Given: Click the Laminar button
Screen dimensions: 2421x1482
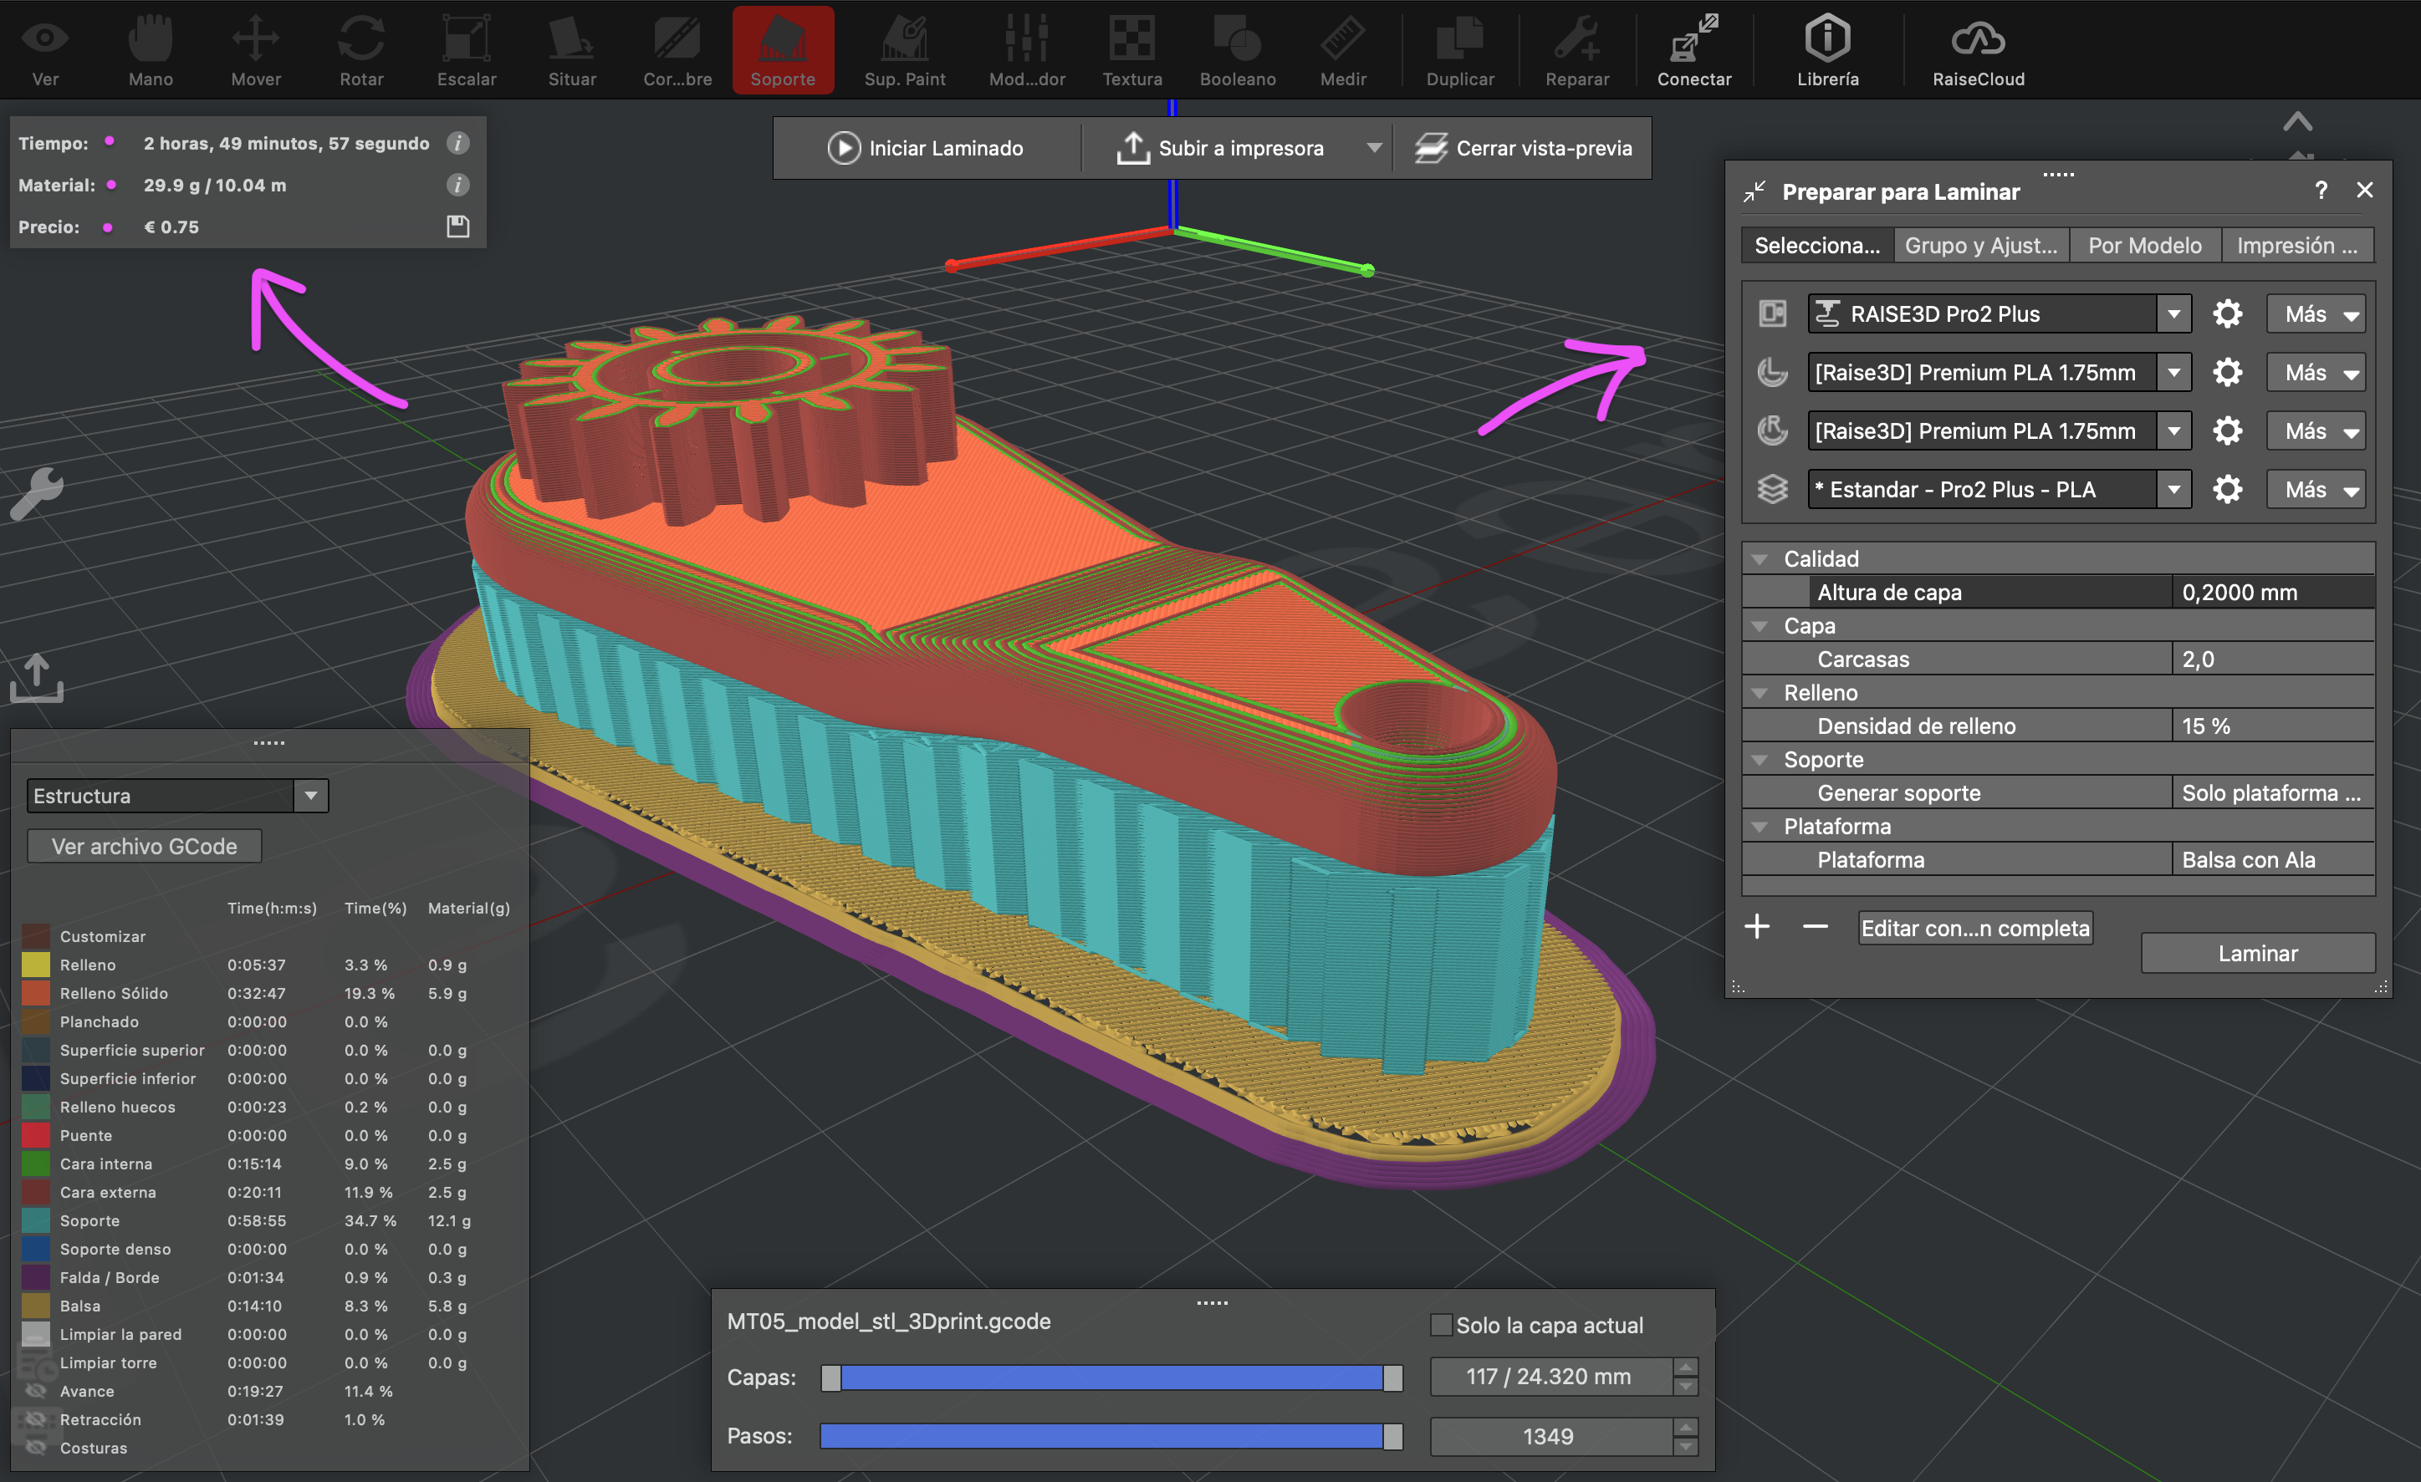Looking at the screenshot, I should 2257,953.
